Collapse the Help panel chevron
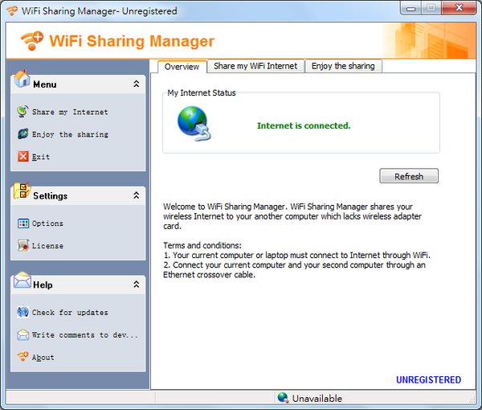 click(137, 285)
